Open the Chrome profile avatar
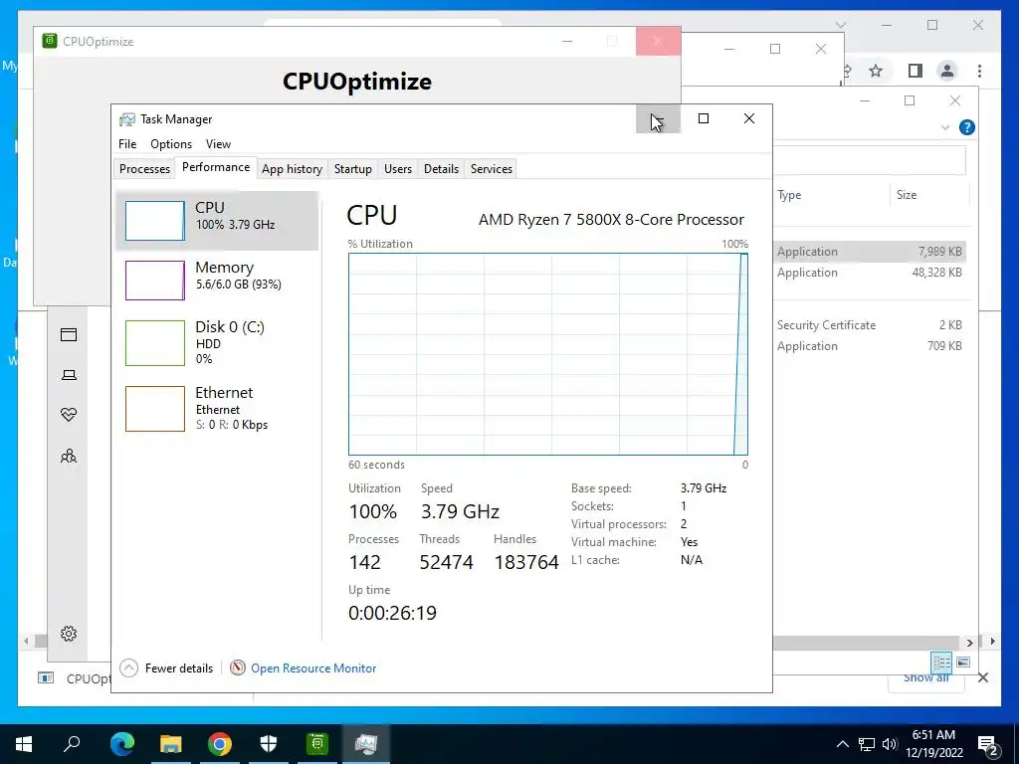1019x764 pixels. pyautogui.click(x=947, y=71)
